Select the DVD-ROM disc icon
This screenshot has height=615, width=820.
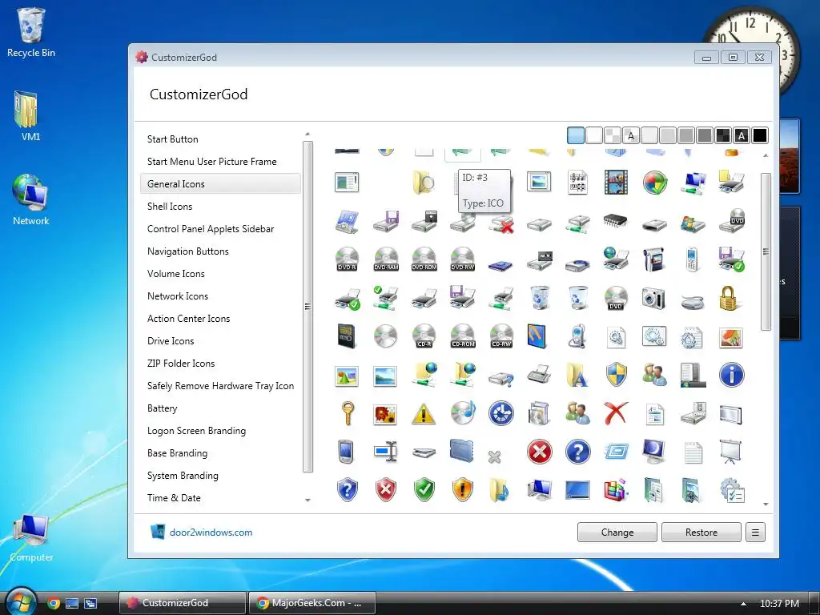pyautogui.click(x=424, y=259)
